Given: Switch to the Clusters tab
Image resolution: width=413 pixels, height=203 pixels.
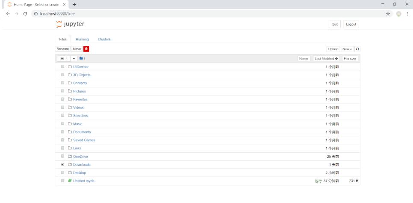Looking at the screenshot, I should [x=104, y=39].
